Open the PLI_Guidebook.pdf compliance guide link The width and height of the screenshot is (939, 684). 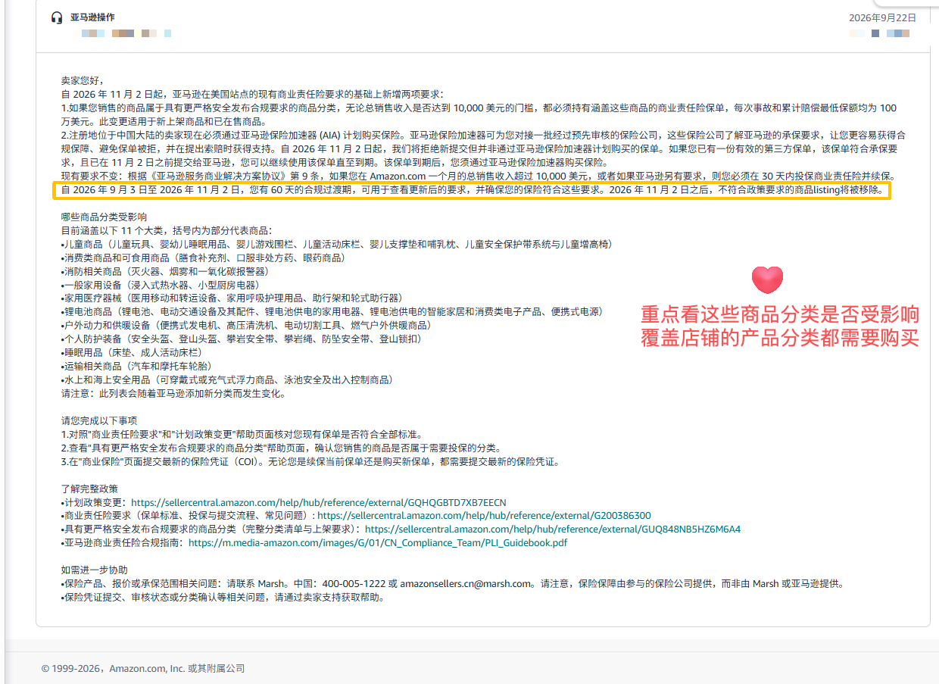point(378,543)
